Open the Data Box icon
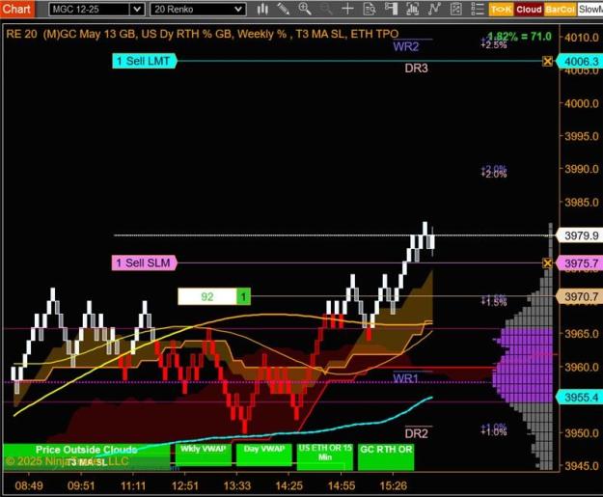 [x=370, y=9]
